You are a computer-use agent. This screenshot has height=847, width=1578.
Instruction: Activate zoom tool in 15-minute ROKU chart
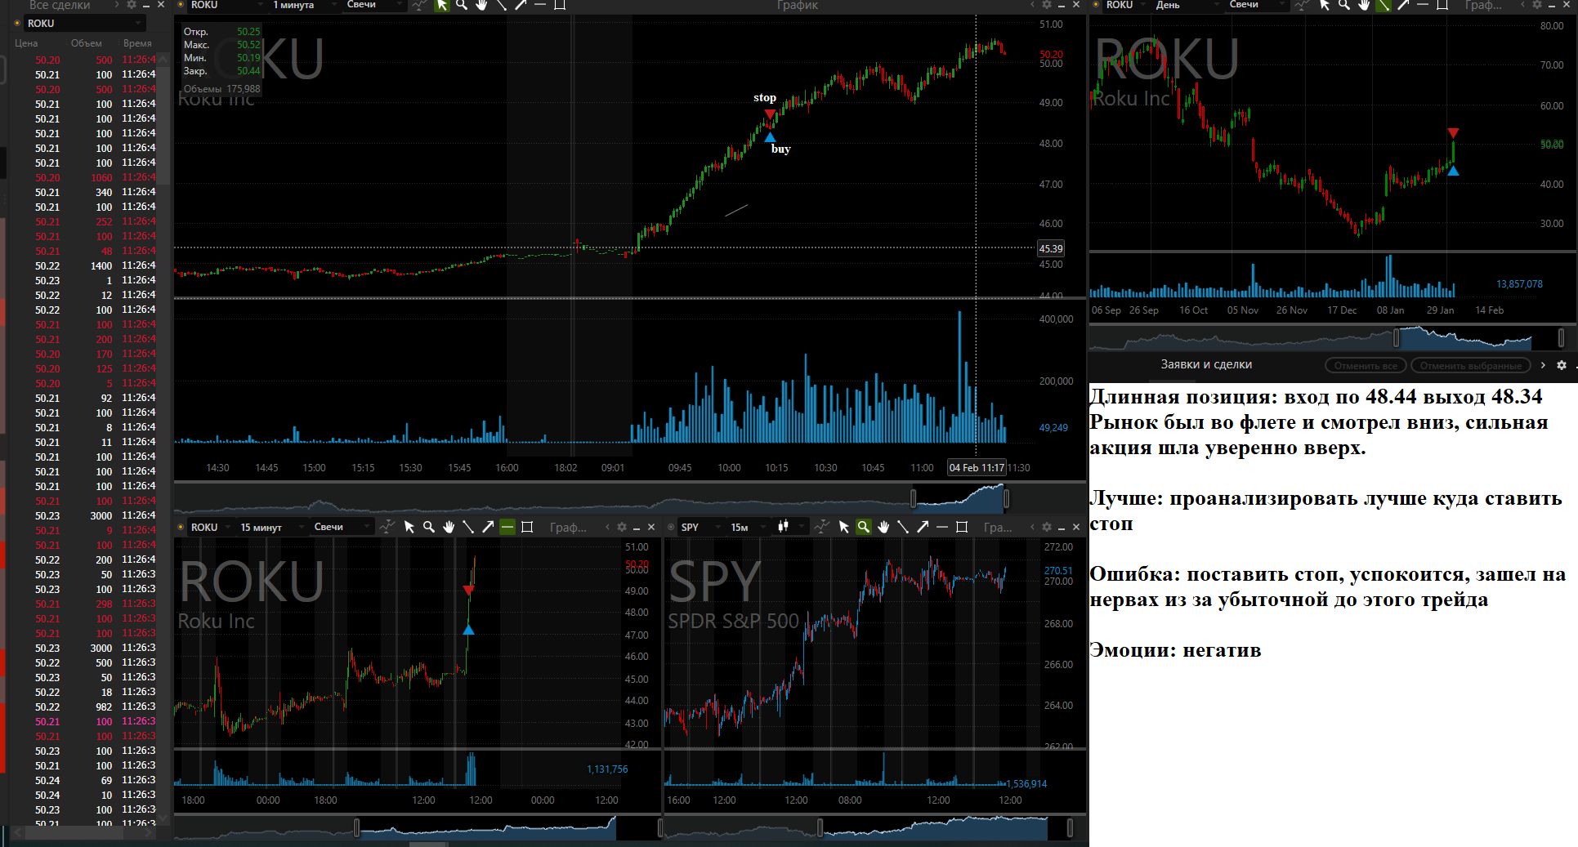point(429,527)
